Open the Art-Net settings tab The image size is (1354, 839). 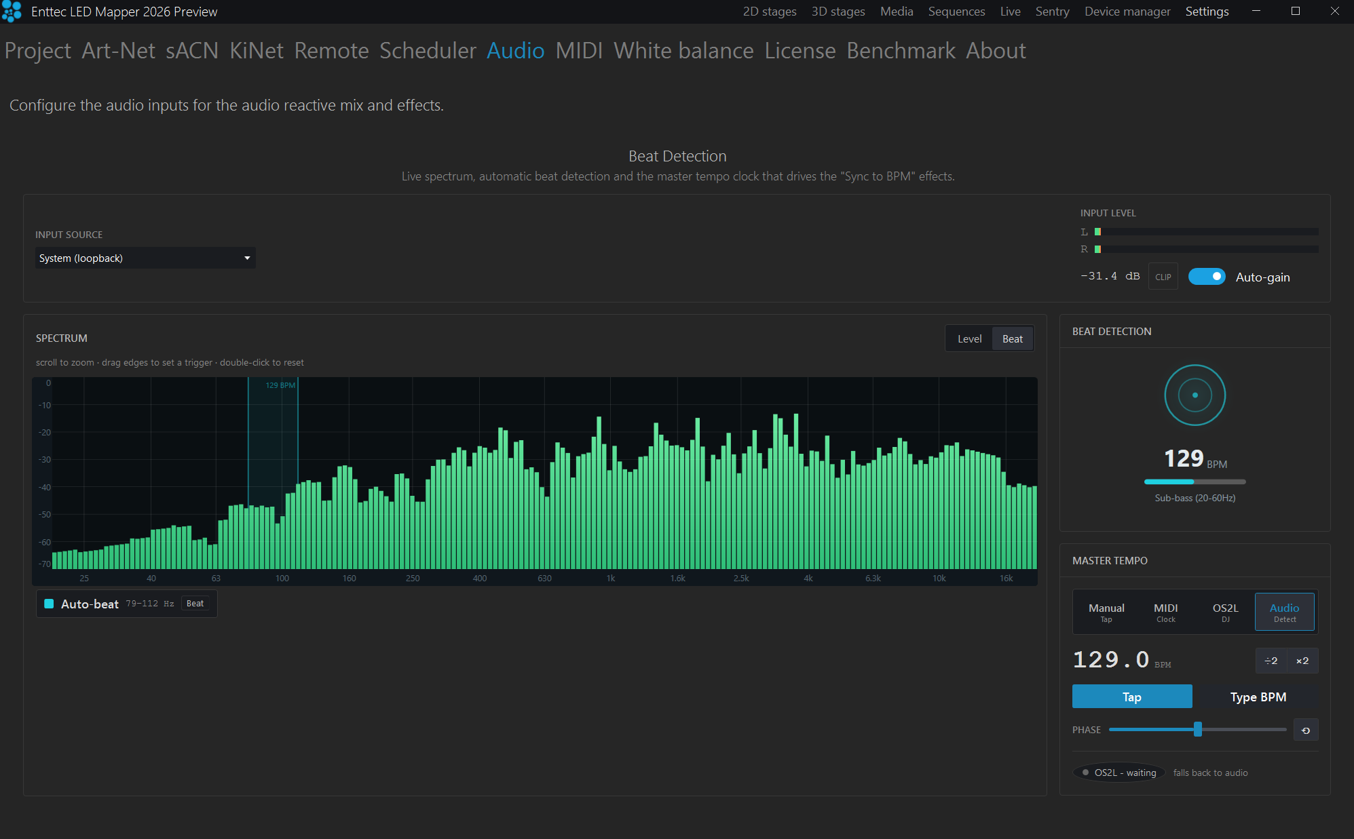tap(118, 51)
